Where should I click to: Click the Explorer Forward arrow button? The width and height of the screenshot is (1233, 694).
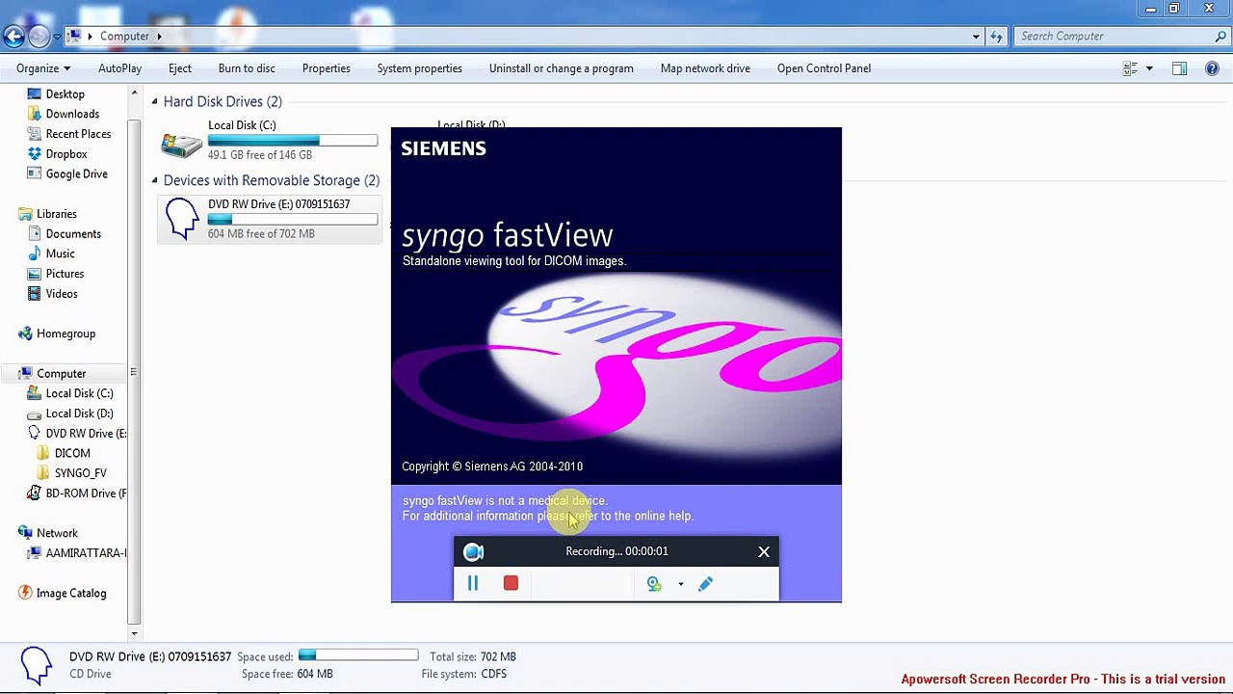point(39,37)
